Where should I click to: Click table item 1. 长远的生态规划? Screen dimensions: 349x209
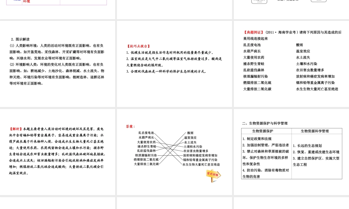307,146
